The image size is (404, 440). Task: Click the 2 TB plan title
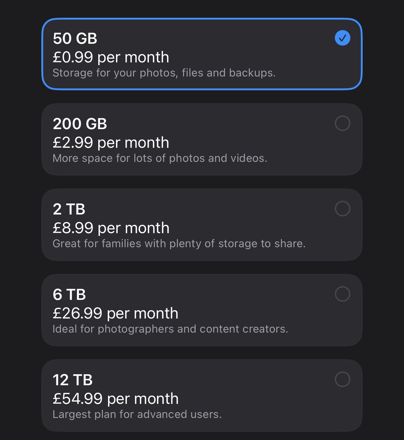click(69, 209)
